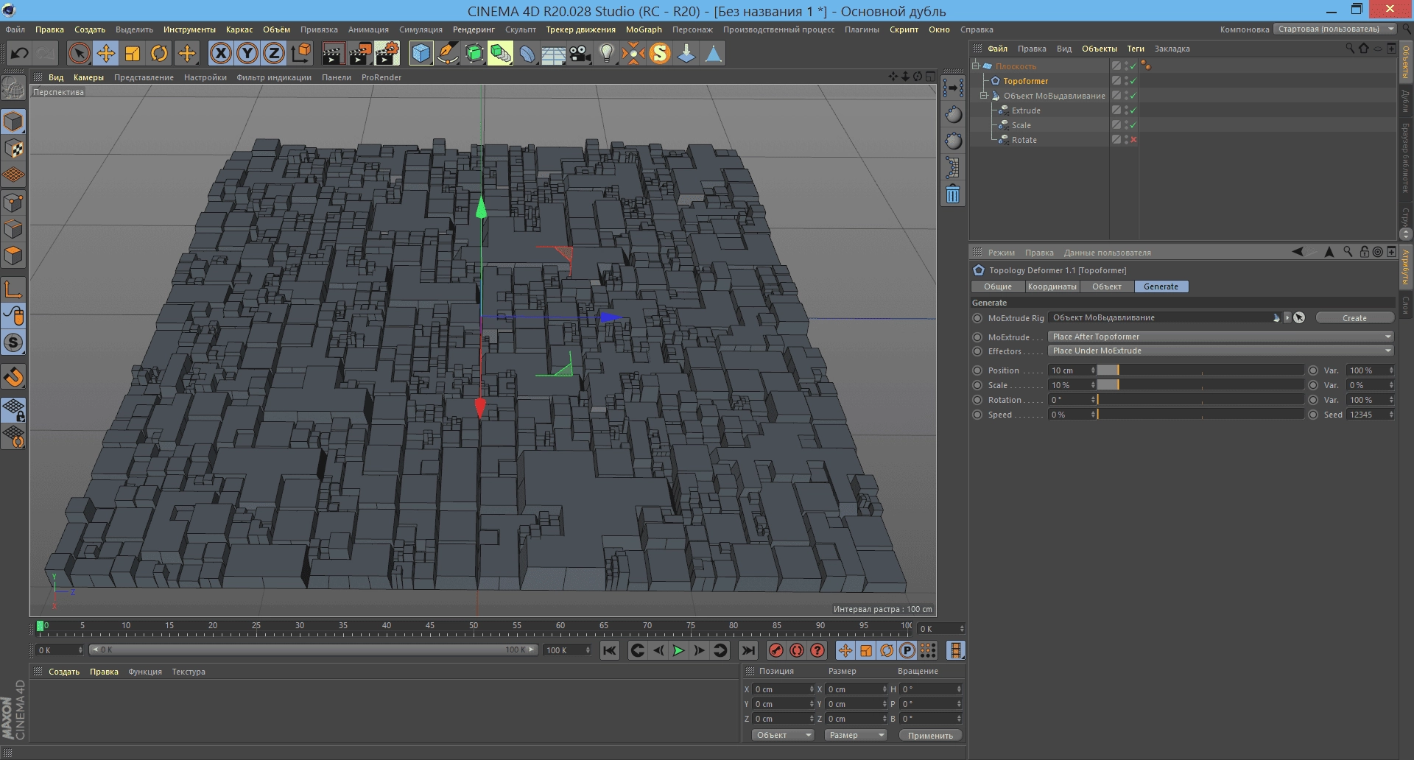Viewport: 1414px width, 760px height.
Task: Switch to Make Editable mode
Action: [13, 88]
